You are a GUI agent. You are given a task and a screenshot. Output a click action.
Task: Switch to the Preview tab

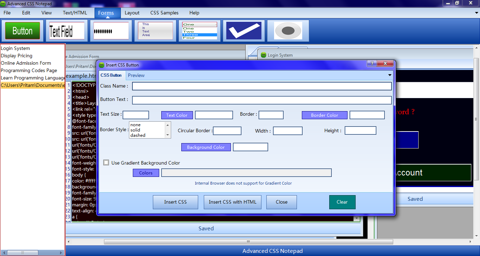click(x=136, y=75)
